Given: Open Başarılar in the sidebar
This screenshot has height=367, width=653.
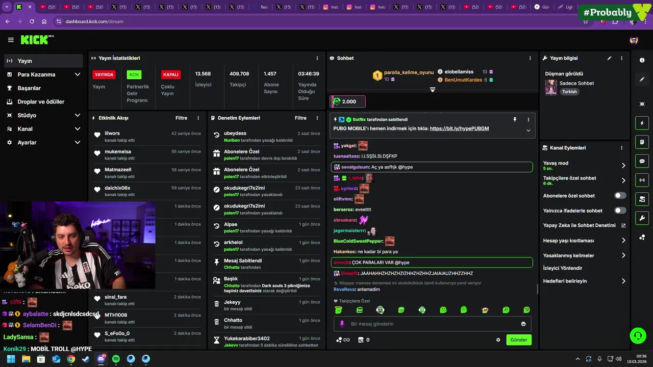Looking at the screenshot, I should pyautogui.click(x=44, y=88).
